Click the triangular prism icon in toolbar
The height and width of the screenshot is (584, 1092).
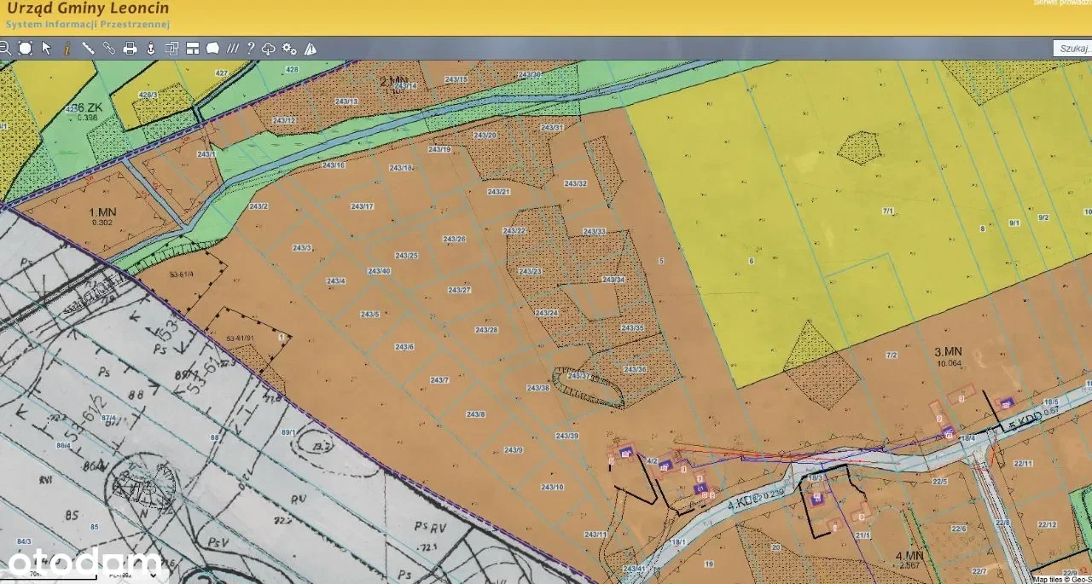[x=311, y=49]
